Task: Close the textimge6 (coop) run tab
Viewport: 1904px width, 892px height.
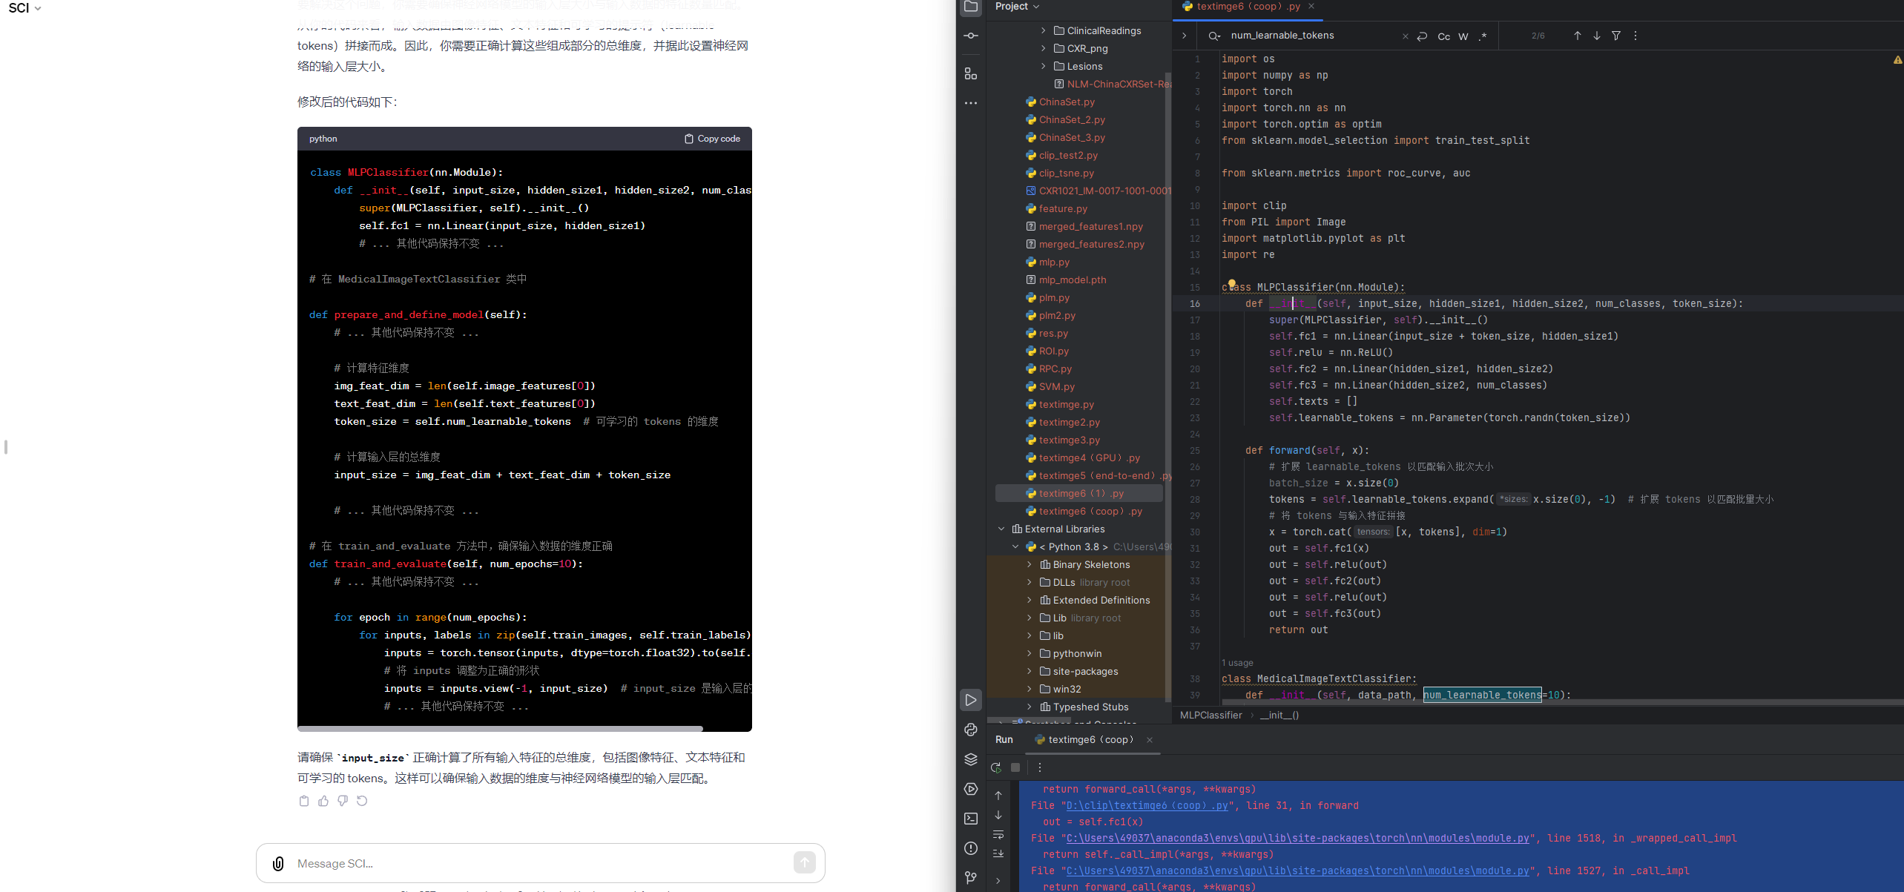Action: click(x=1150, y=740)
